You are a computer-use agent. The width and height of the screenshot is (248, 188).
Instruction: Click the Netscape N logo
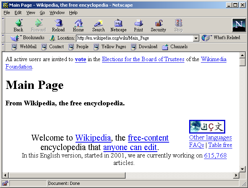[239, 25]
